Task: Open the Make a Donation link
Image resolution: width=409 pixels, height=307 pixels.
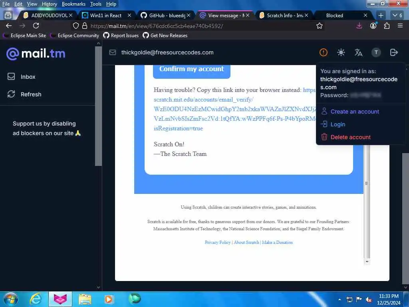Action: coord(277,242)
